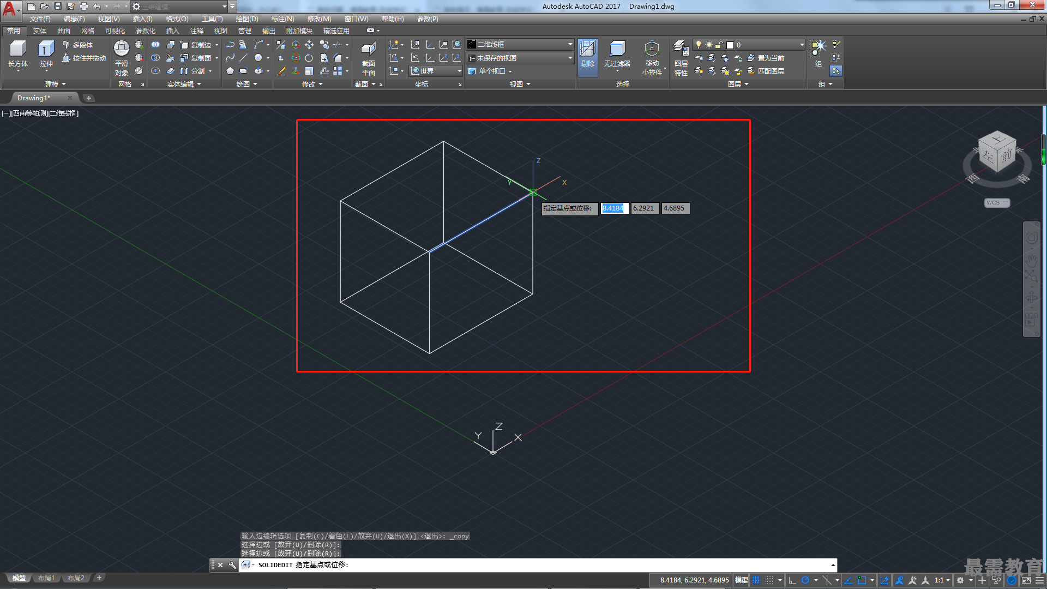Screen dimensions: 1047x589
Task: Select the Box (长方体) solid tool
Action: 18,55
